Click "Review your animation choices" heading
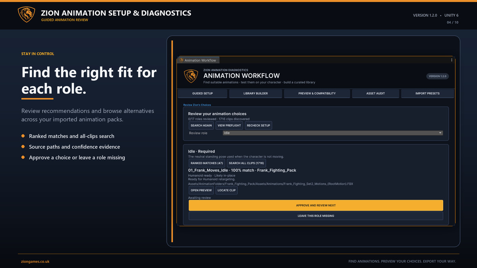Screen dimensions: 477x268 coord(217,114)
